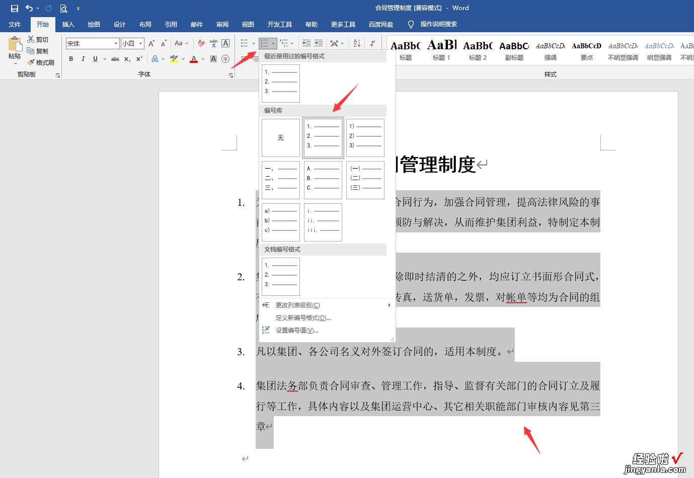694x478 pixels.
Task: Select the a) b) c) numbering format
Action: coord(281,222)
